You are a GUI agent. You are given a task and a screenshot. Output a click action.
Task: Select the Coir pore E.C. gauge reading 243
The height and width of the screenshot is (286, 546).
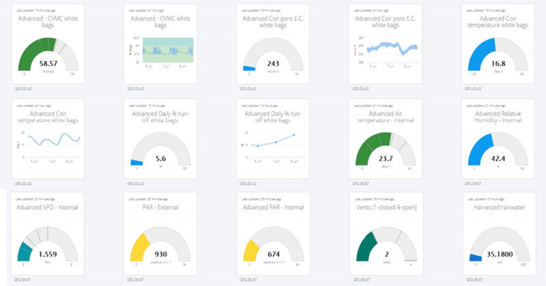pyautogui.click(x=270, y=56)
